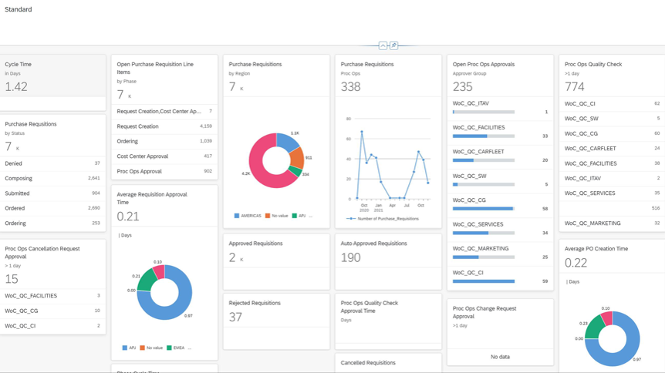
Task: Click the EMEA green legend marker
Action: (x=169, y=348)
